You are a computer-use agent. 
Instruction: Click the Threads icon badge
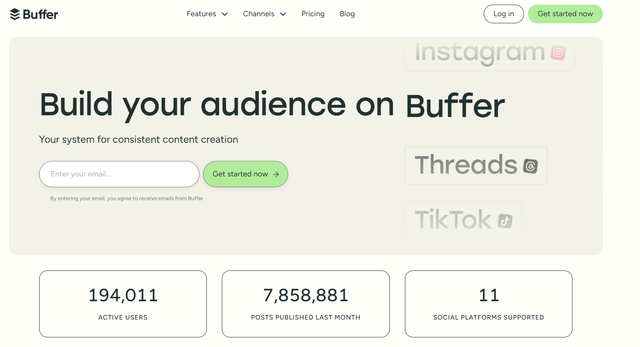coord(530,166)
